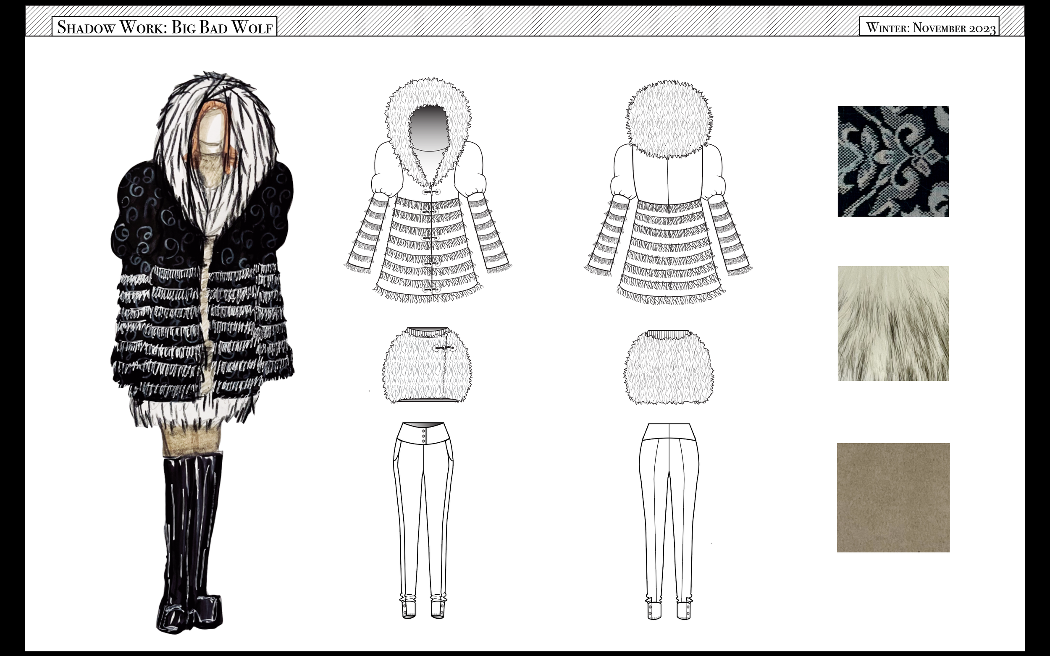This screenshot has height=656, width=1050.
Task: Click the shaded hood opening on front coat
Action: point(428,128)
